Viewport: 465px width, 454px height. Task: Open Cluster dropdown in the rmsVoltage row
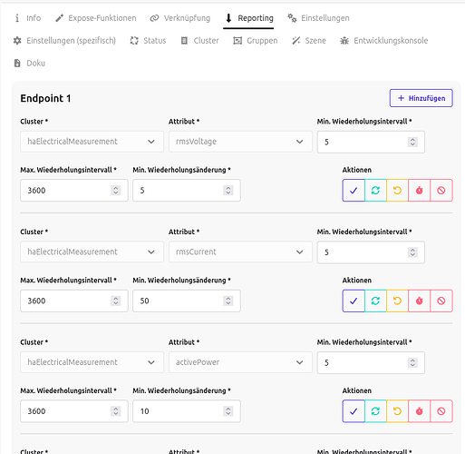[92, 142]
